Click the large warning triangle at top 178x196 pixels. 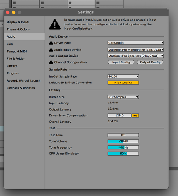click(55, 24)
